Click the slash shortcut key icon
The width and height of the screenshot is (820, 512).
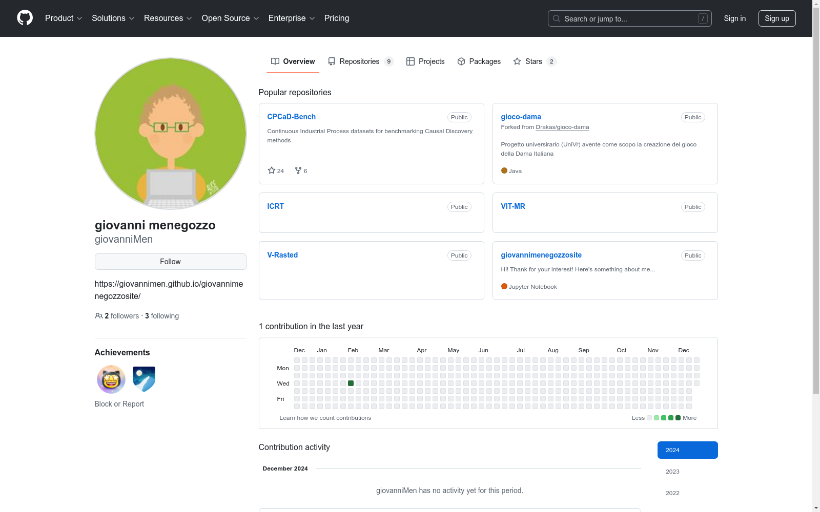[703, 18]
